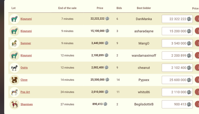Open the Summer horse link
Image resolution: width=199 pixels, height=114 pixels.
26,43
